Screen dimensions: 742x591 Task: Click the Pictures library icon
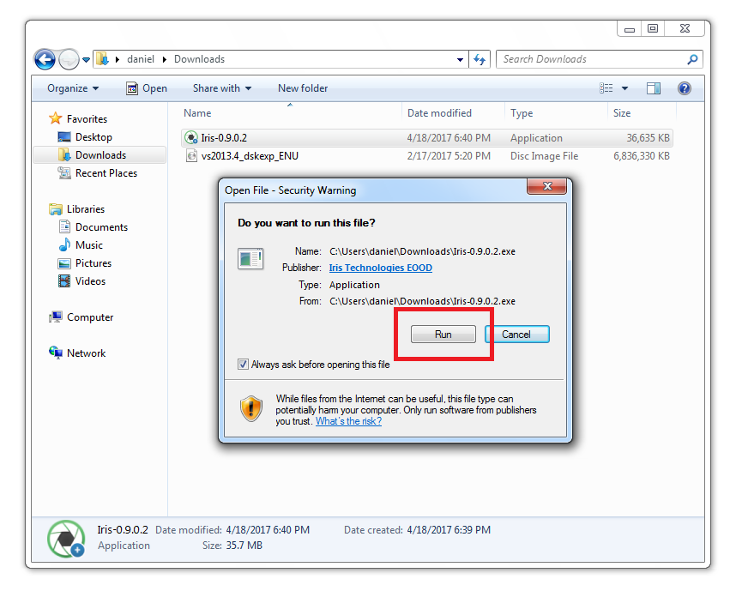pos(64,263)
